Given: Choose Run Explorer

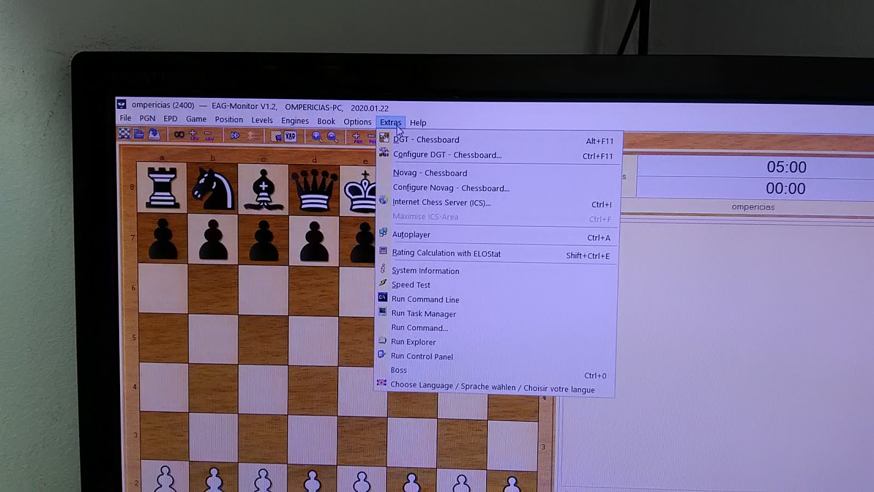Looking at the screenshot, I should 495,342.
